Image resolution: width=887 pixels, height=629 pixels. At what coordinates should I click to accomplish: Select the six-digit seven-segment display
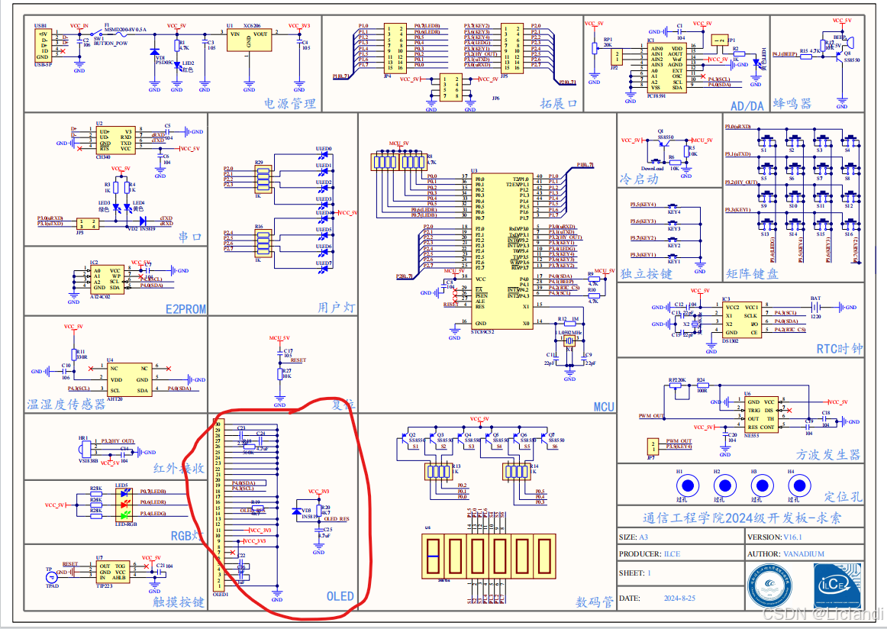coord(489,556)
